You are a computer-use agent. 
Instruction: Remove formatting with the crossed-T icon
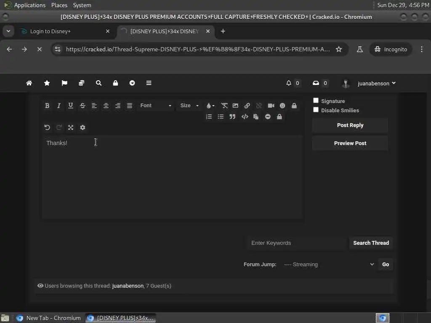point(224,106)
